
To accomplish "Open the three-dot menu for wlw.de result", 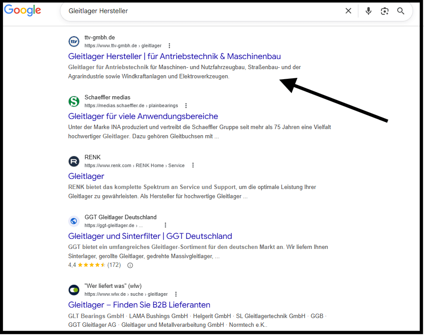I will pos(176,294).
